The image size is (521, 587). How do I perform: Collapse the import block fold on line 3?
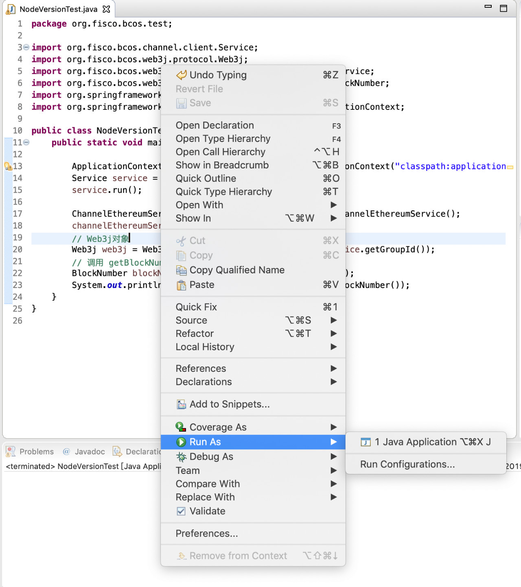(x=26, y=47)
